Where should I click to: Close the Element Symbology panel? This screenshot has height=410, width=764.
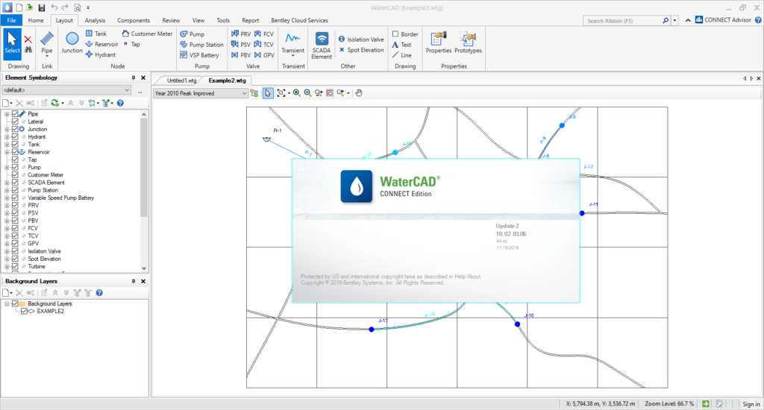click(143, 78)
